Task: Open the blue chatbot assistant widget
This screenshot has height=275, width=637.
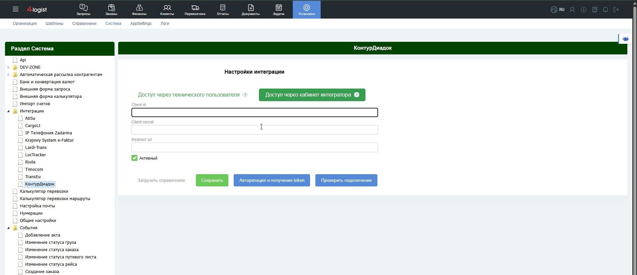Action: click(625, 39)
